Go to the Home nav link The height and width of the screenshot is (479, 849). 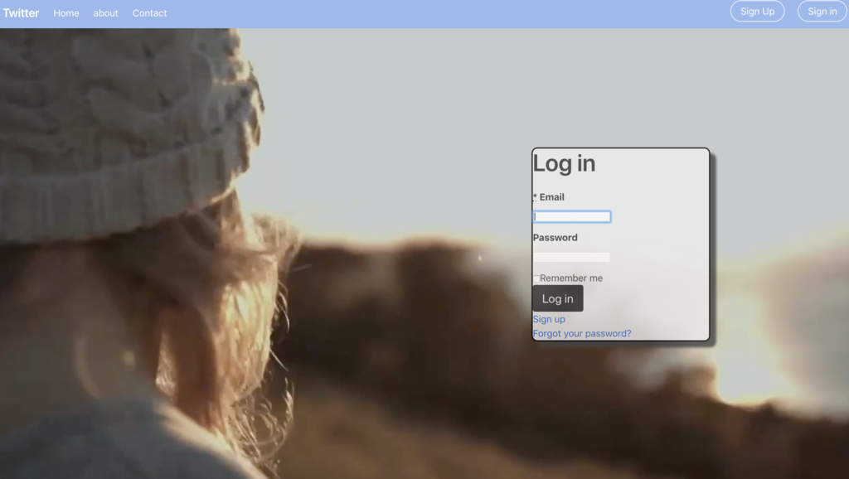point(66,13)
